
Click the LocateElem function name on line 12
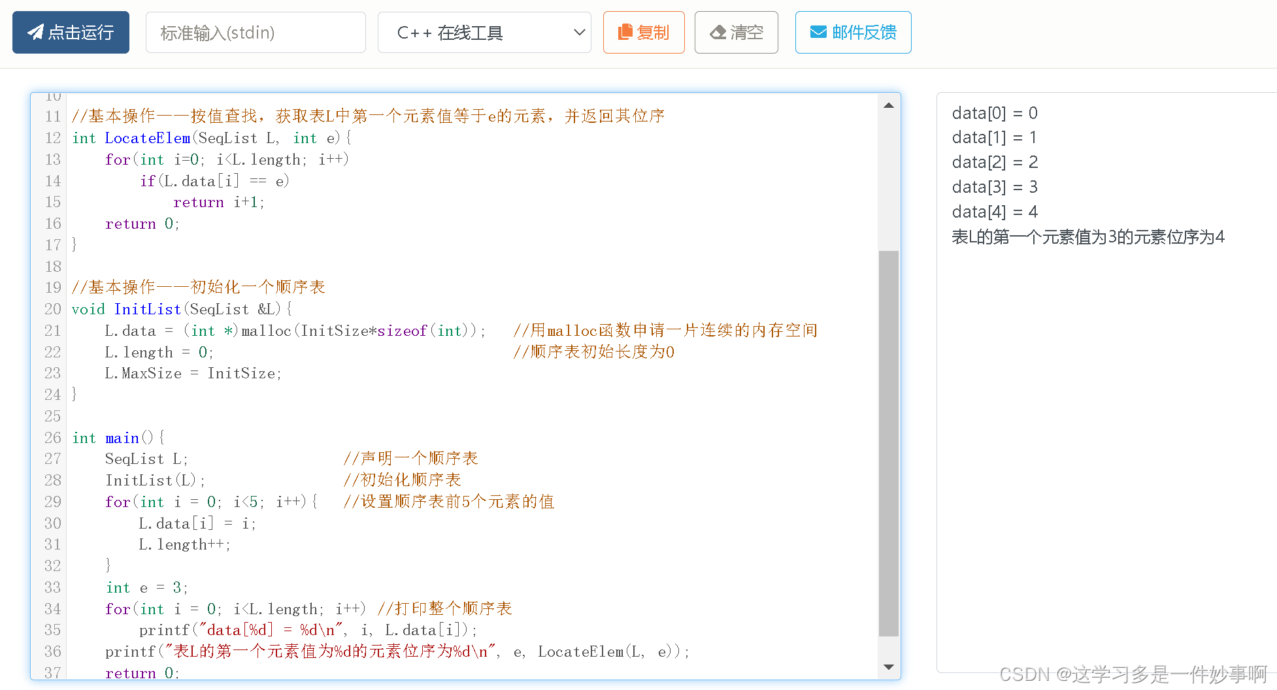(148, 138)
